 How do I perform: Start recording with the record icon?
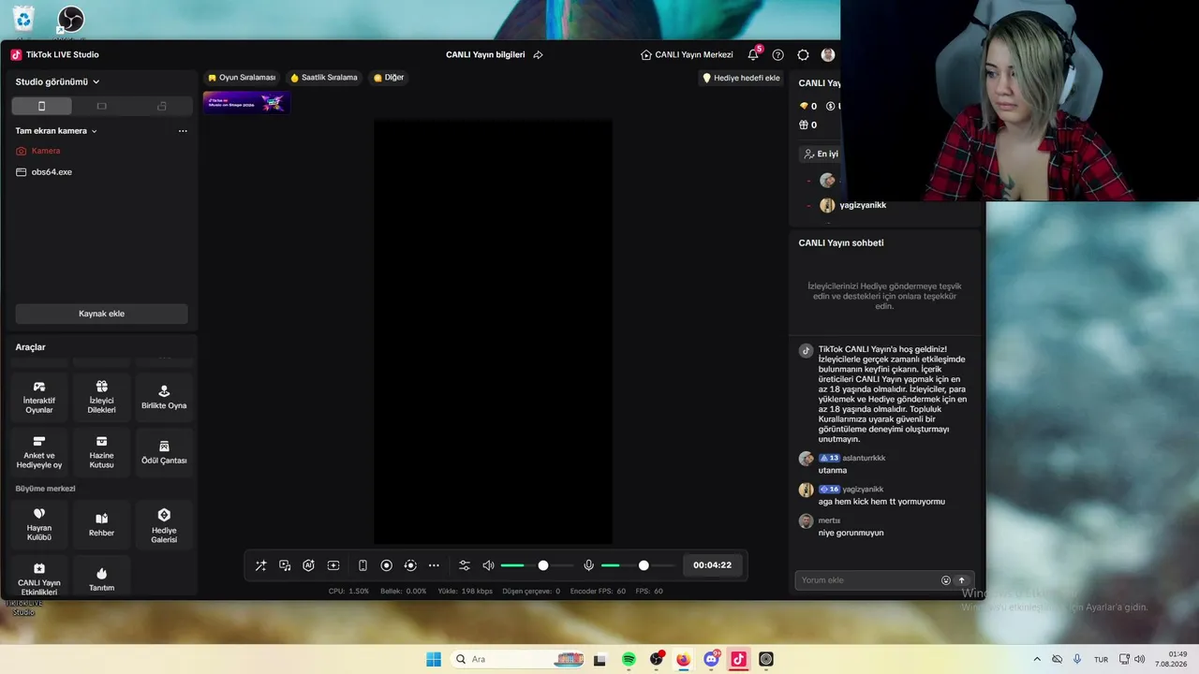pos(386,565)
